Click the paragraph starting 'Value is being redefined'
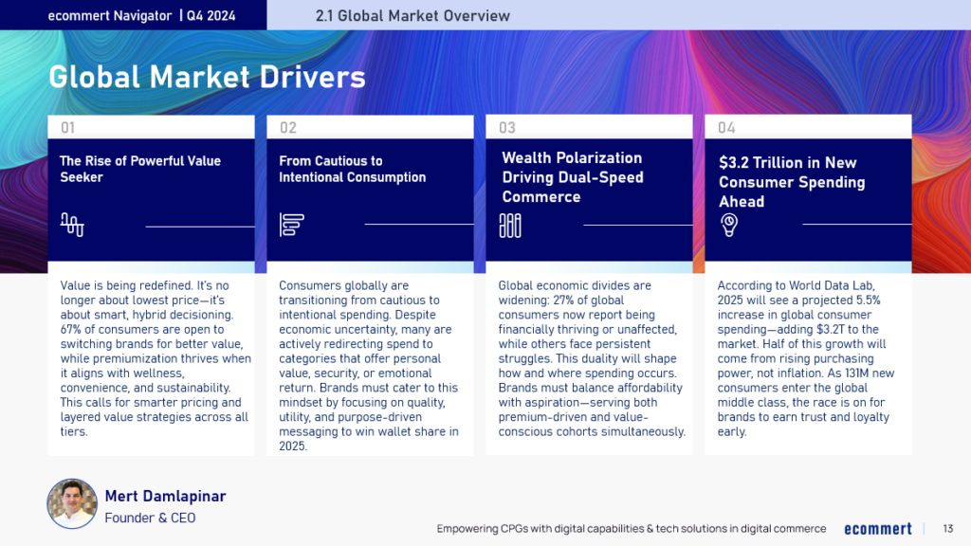Screen dimensions: 971x546 click(x=156, y=358)
